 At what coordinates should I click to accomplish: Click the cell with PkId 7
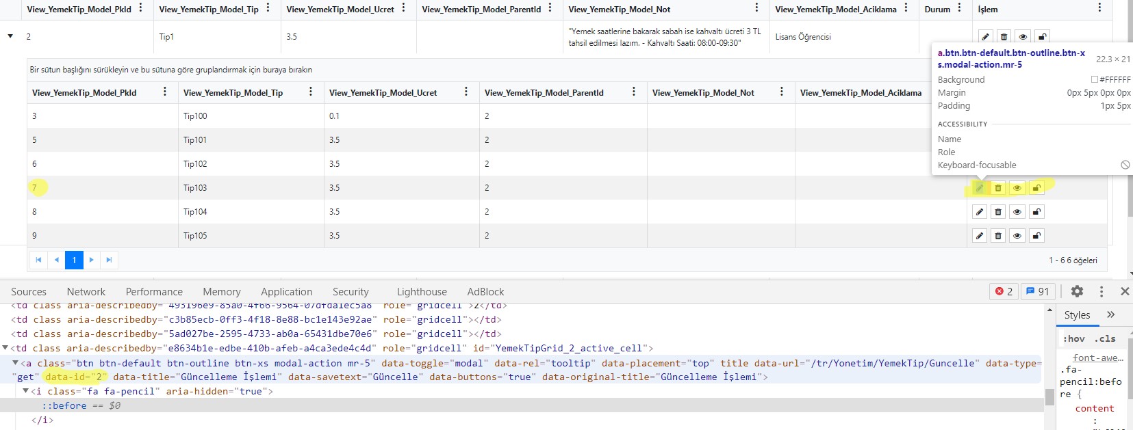tap(35, 188)
